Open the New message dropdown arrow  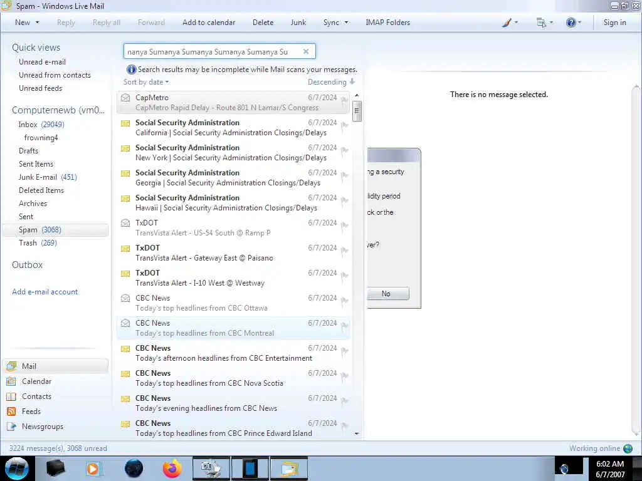[37, 23]
